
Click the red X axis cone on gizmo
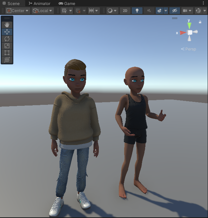tap(182, 33)
